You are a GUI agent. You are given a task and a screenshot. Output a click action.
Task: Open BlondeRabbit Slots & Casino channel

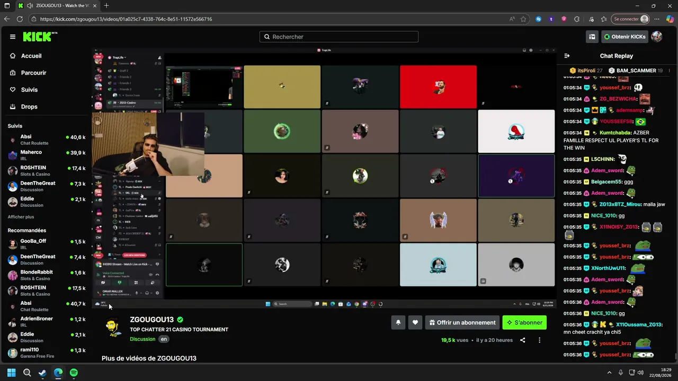(46, 275)
